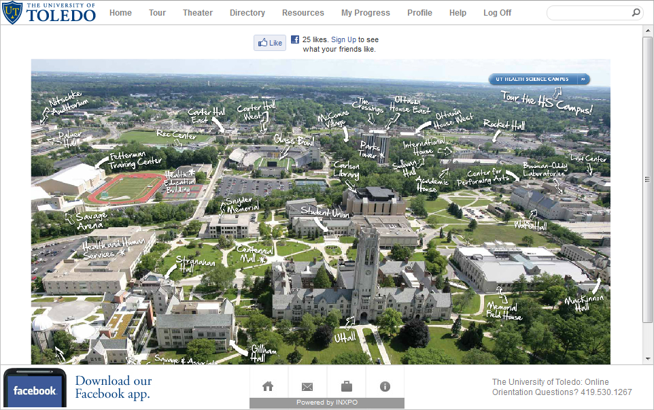Screen dimensions: 654x410
Task: Select the Ottawa House West label
Action: (x=453, y=120)
